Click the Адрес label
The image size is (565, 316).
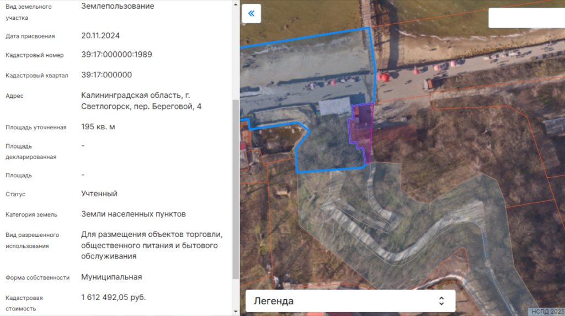14,96
